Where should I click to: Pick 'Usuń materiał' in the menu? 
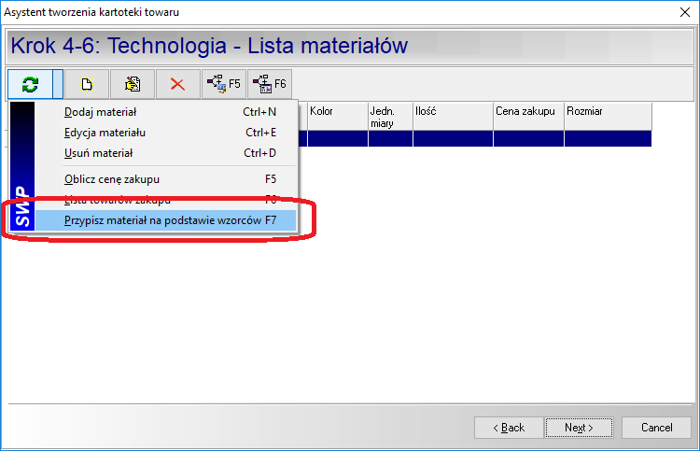click(98, 153)
